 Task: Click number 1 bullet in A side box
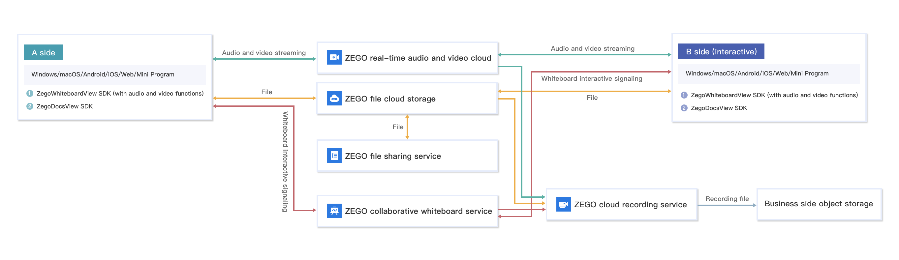(30, 93)
